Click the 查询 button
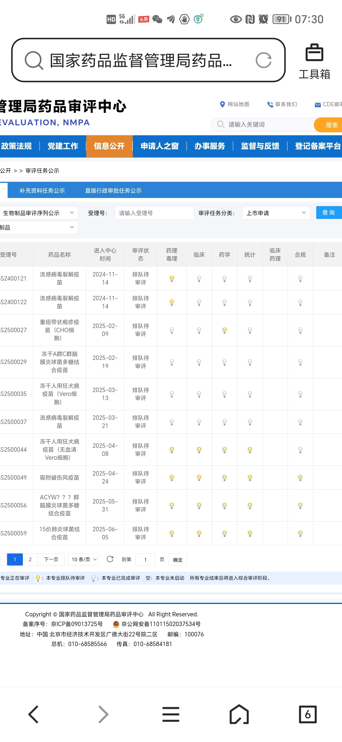The width and height of the screenshot is (342, 742). click(329, 213)
